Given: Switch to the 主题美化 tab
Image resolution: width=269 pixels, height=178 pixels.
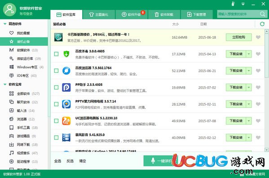Looking at the screenshot, I should [x=99, y=14].
